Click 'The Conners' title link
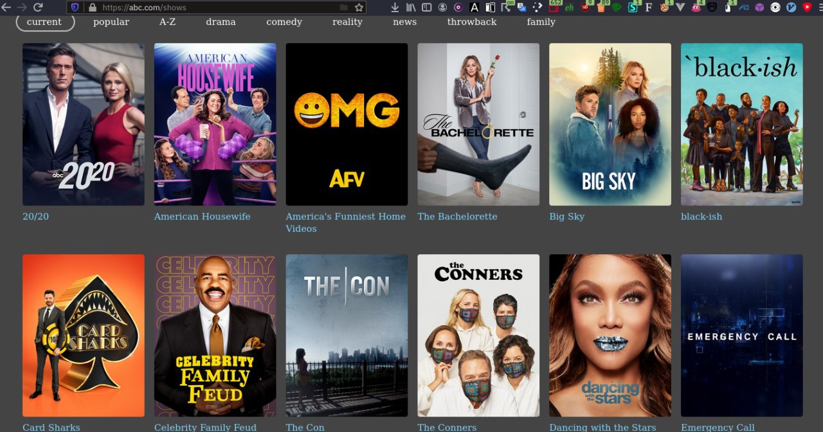Screen dimensions: 823x432 pos(447,427)
